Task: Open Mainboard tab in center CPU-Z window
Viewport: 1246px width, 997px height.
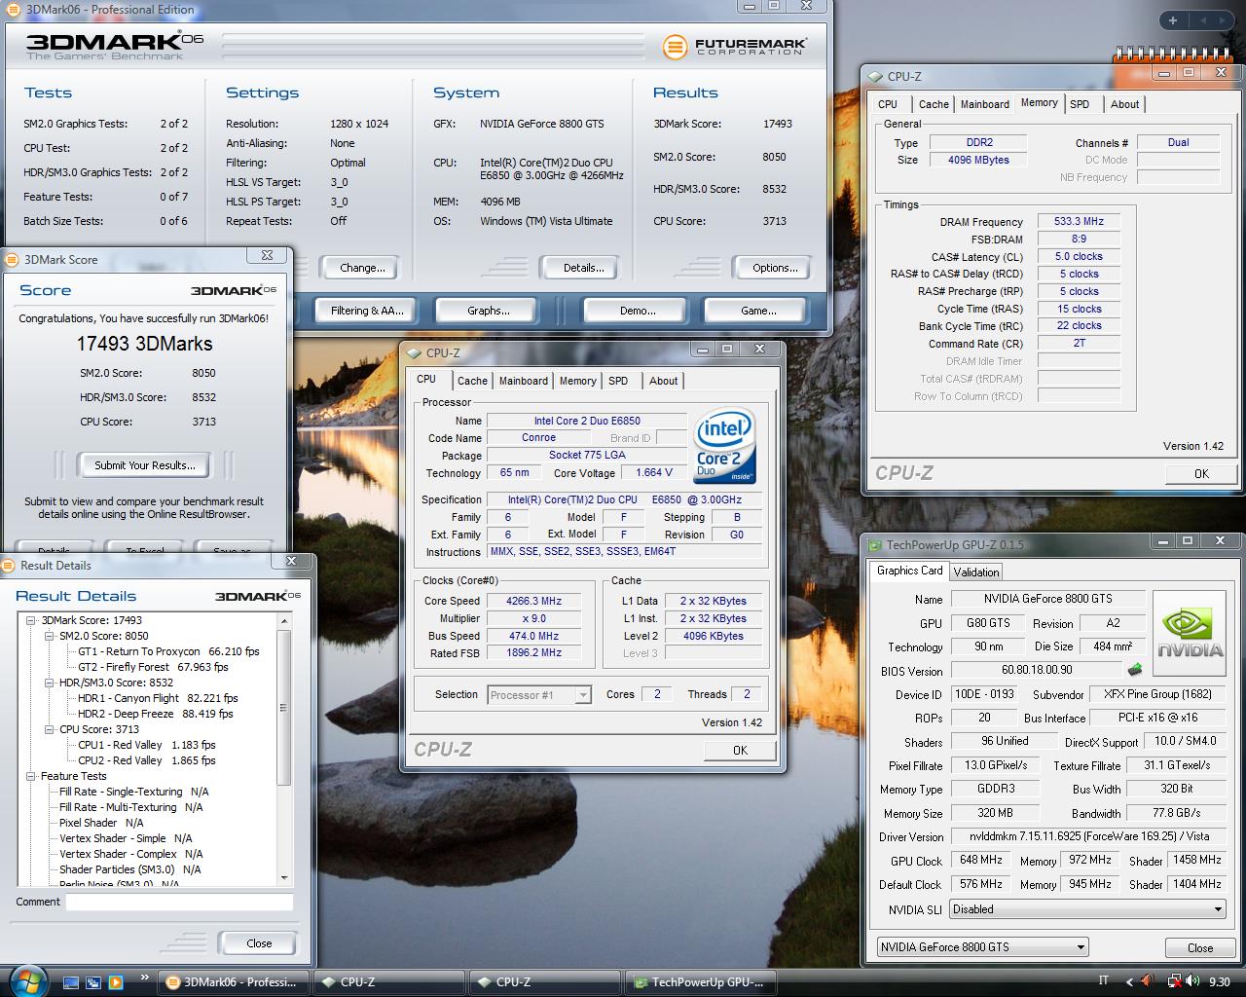Action: (x=524, y=381)
